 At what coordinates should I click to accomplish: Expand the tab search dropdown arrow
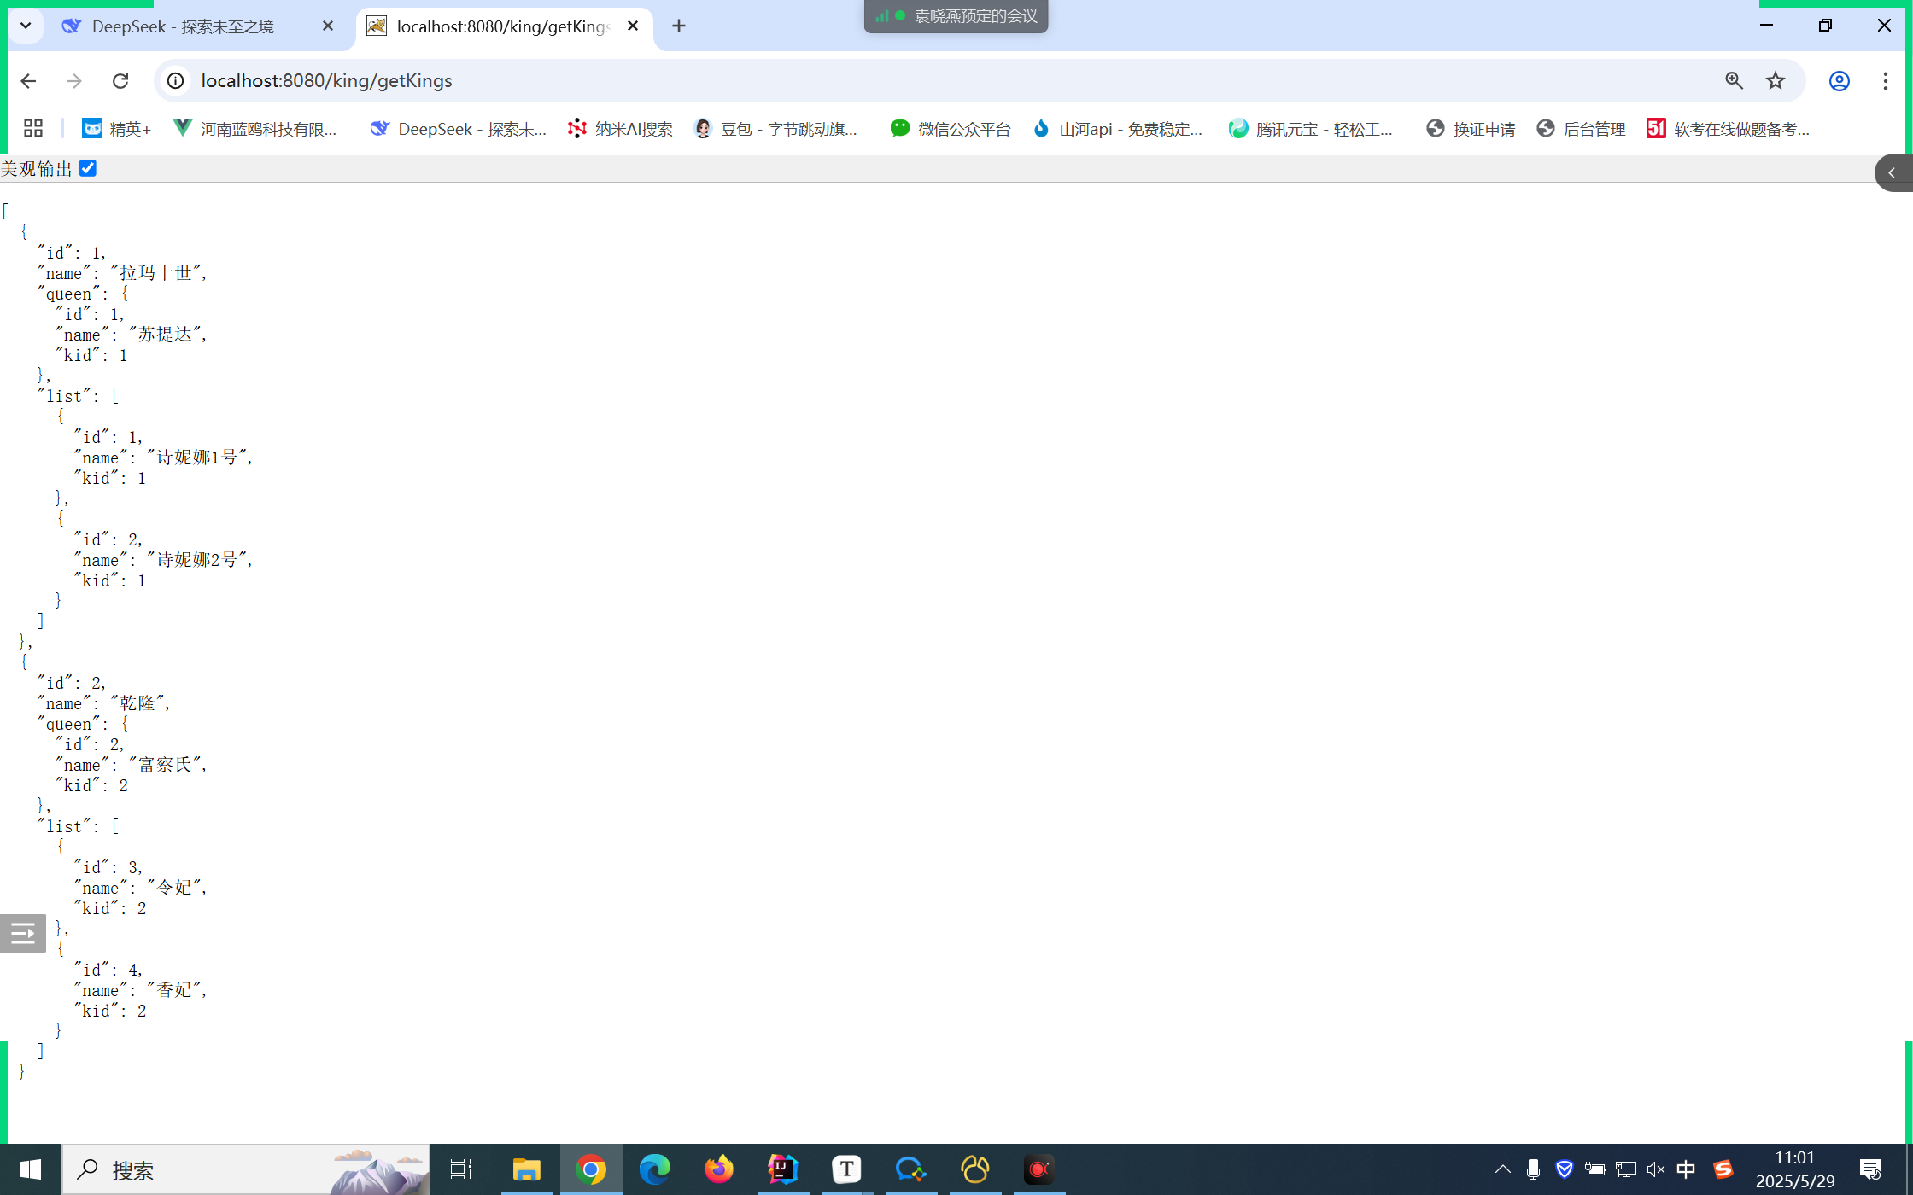26,26
